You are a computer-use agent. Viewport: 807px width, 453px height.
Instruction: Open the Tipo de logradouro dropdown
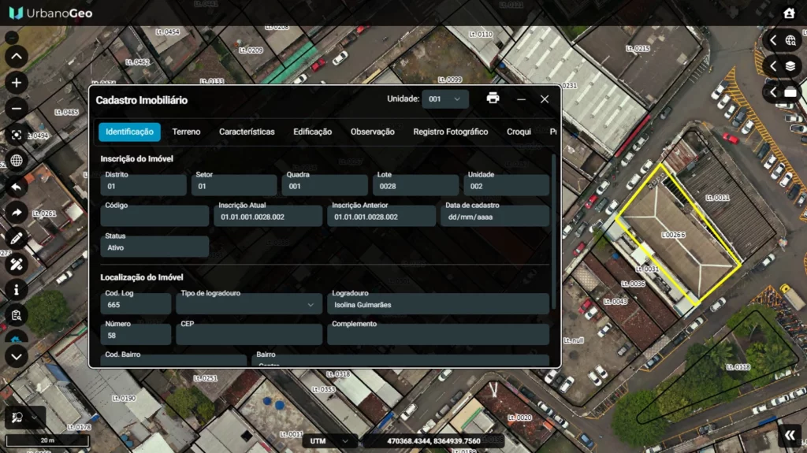pyautogui.click(x=249, y=304)
